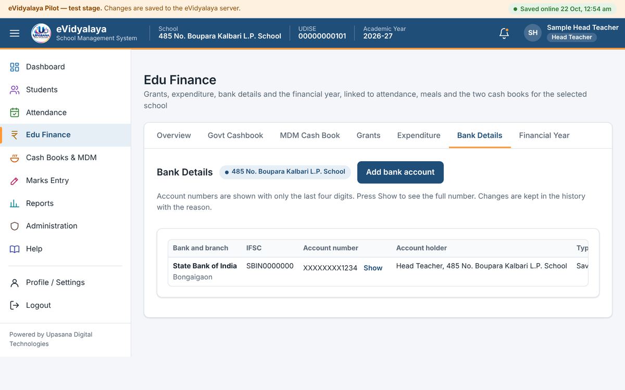The image size is (625, 390).
Task: Switch to the Financial Year tab
Action: click(544, 135)
